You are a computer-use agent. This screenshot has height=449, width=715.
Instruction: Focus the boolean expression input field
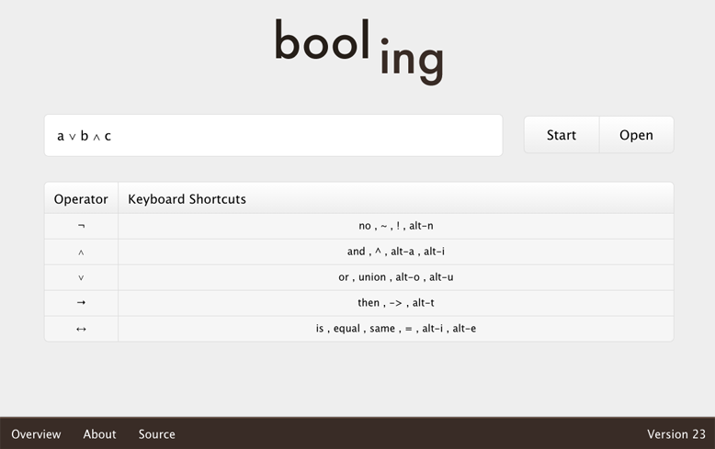pos(273,136)
